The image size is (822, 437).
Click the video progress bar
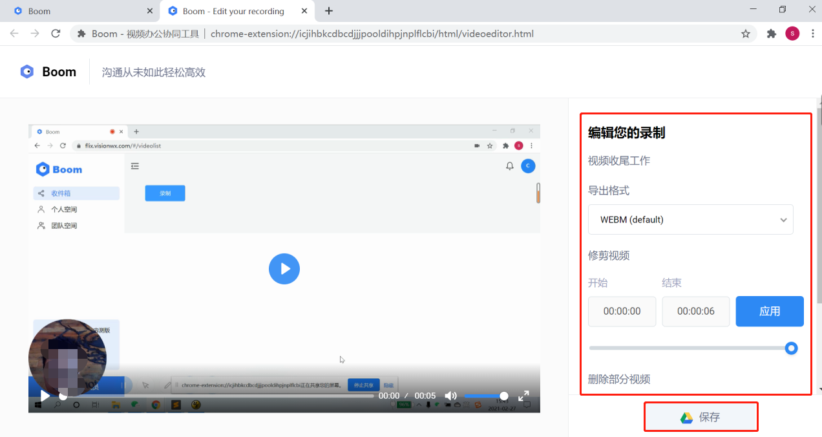click(x=216, y=396)
